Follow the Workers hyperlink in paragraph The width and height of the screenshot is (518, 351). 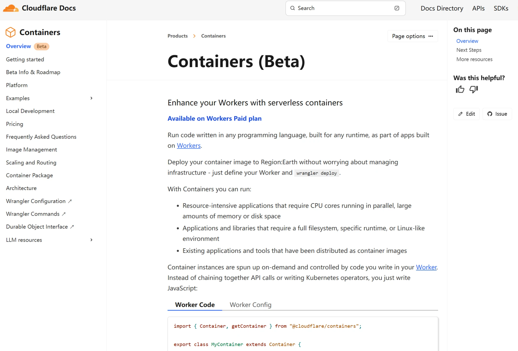(x=189, y=146)
